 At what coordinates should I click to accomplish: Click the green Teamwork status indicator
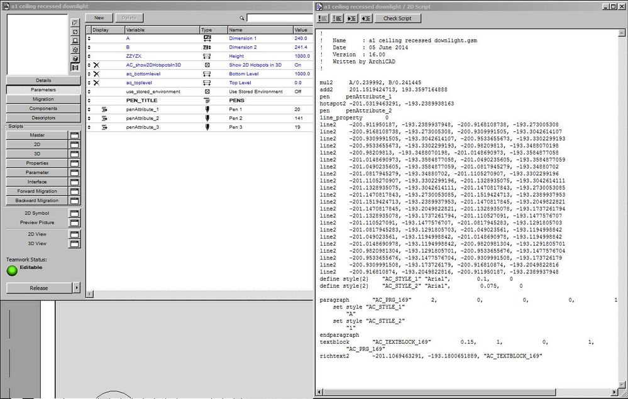pyautogui.click(x=12, y=271)
